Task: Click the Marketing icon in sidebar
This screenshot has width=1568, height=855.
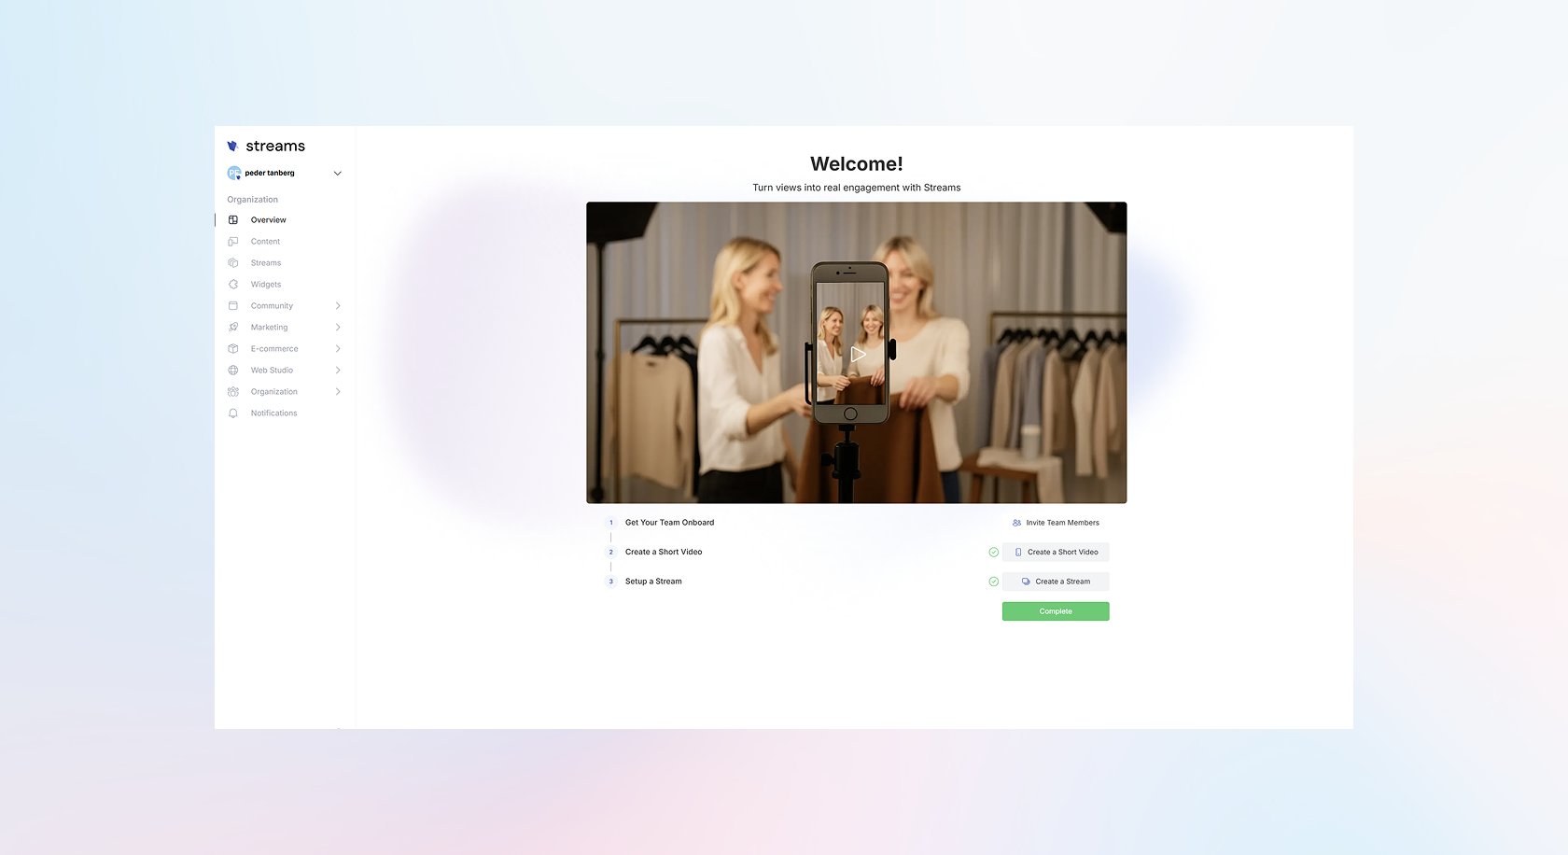Action: [233, 328]
